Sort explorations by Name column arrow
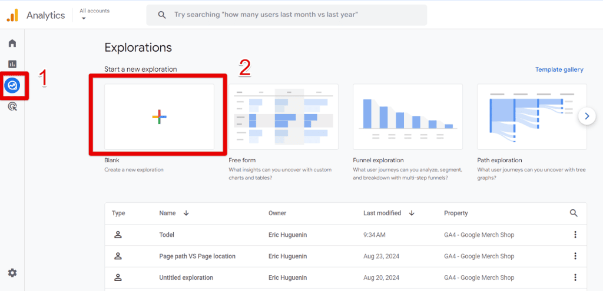 pyautogui.click(x=187, y=213)
